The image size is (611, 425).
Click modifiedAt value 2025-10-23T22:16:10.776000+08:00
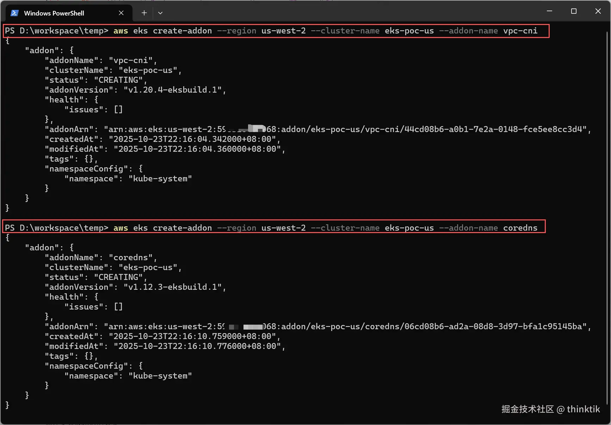click(197, 346)
